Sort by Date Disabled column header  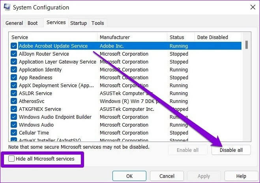pyautogui.click(x=218, y=37)
